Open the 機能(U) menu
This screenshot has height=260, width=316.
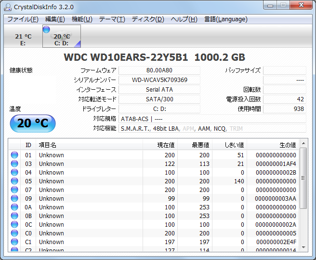coord(82,19)
